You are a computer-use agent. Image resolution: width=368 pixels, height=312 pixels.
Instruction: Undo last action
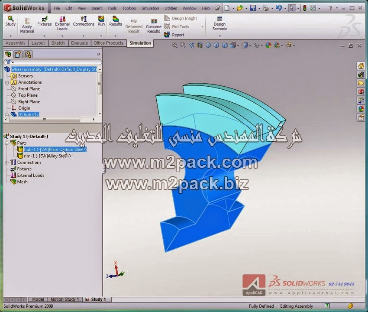[278, 8]
